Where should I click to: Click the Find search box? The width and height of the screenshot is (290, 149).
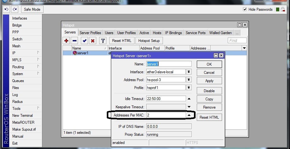(x=237, y=41)
